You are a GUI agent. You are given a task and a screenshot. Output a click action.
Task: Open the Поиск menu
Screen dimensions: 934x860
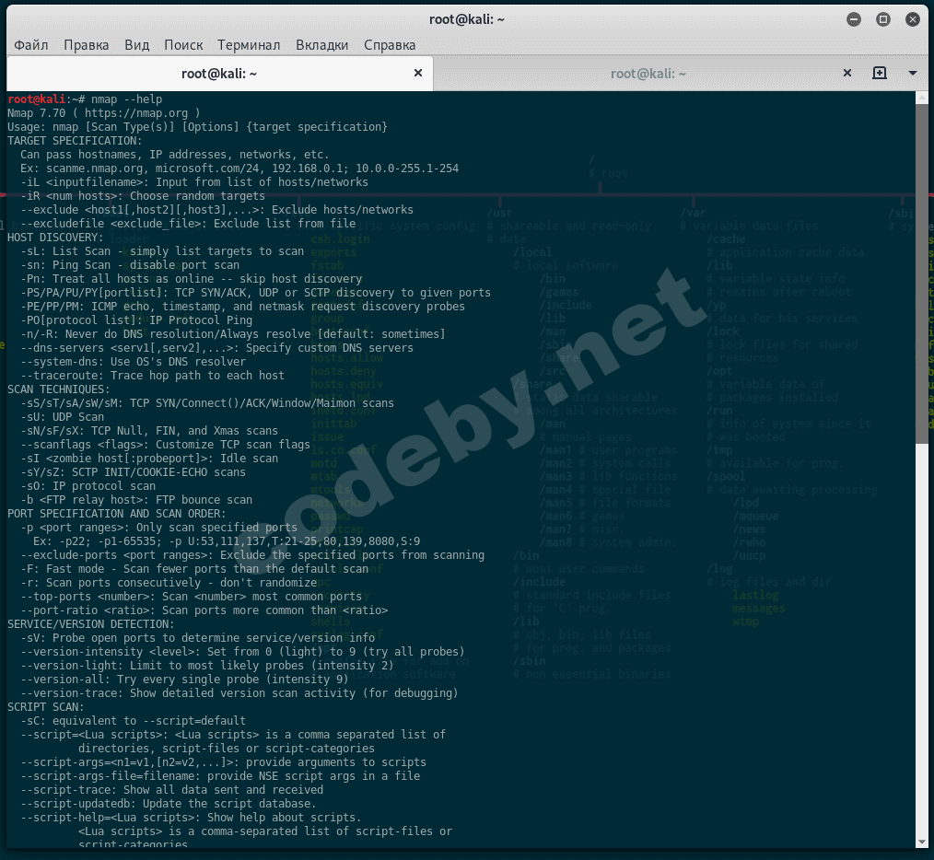(x=183, y=45)
